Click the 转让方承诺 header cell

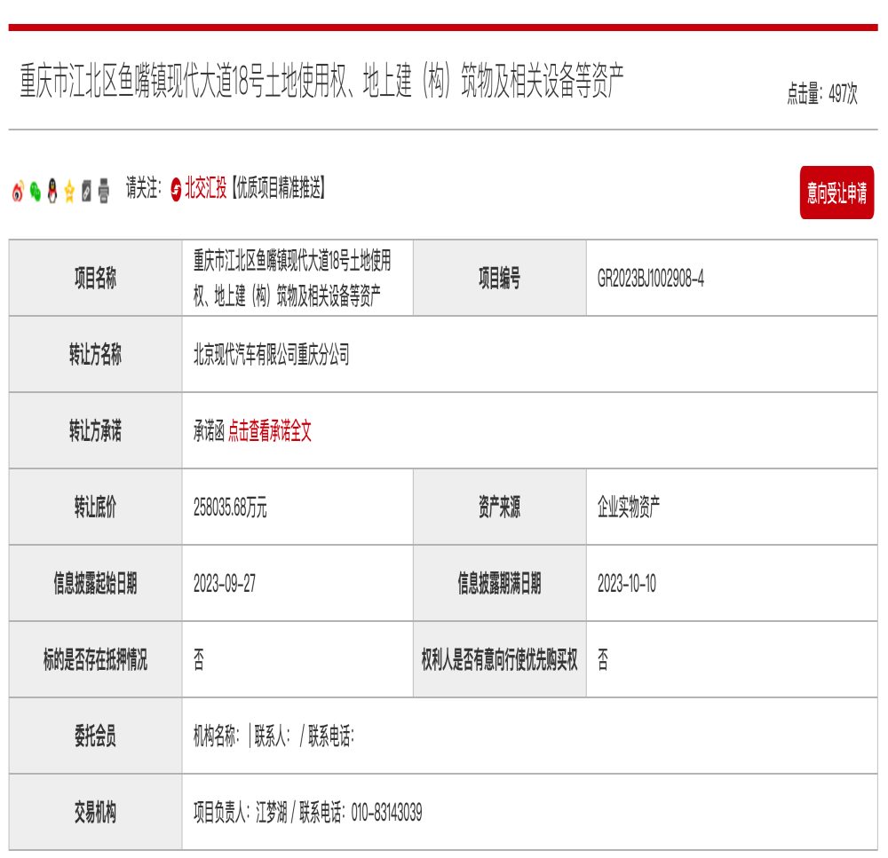[x=95, y=430]
